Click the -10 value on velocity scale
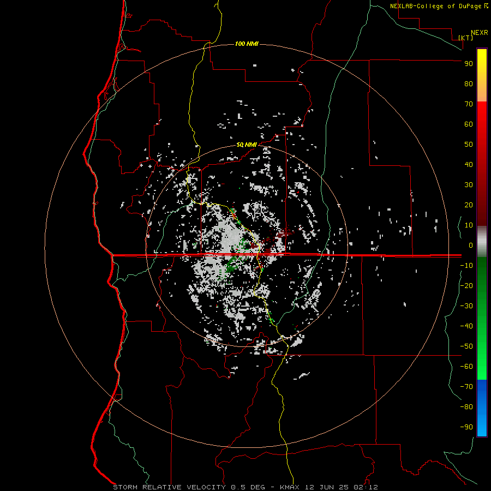The height and width of the screenshot is (491, 491). pyautogui.click(x=466, y=266)
